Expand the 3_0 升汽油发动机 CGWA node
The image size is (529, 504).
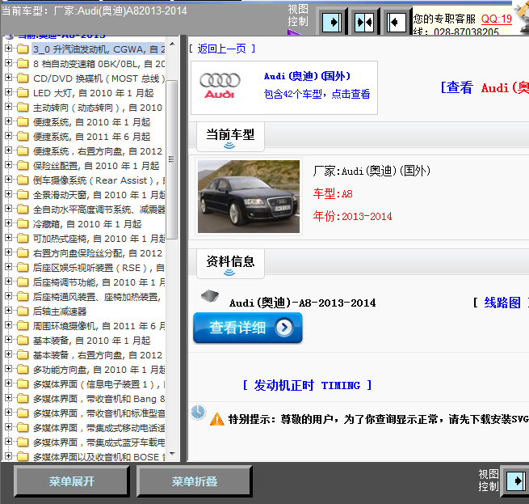click(x=8, y=49)
